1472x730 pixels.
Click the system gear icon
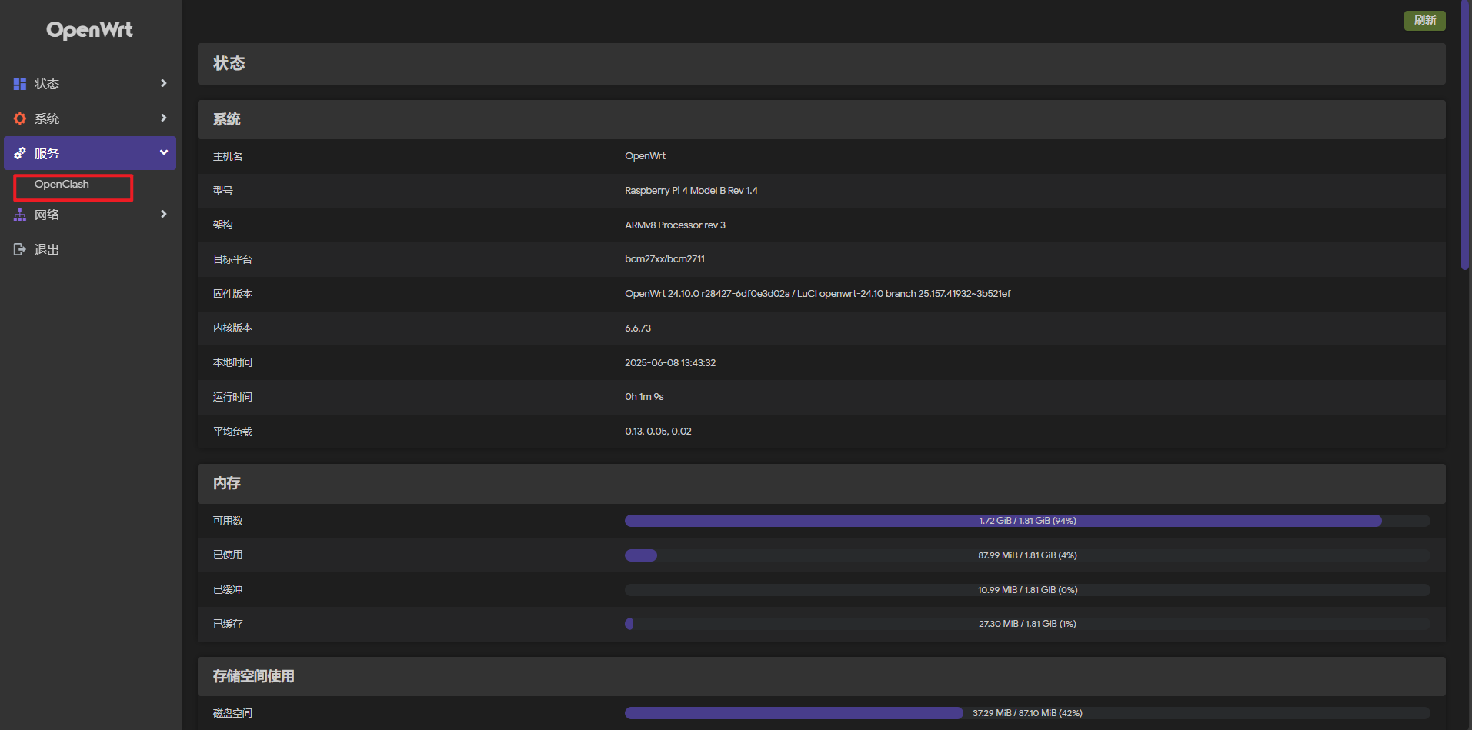click(x=20, y=118)
